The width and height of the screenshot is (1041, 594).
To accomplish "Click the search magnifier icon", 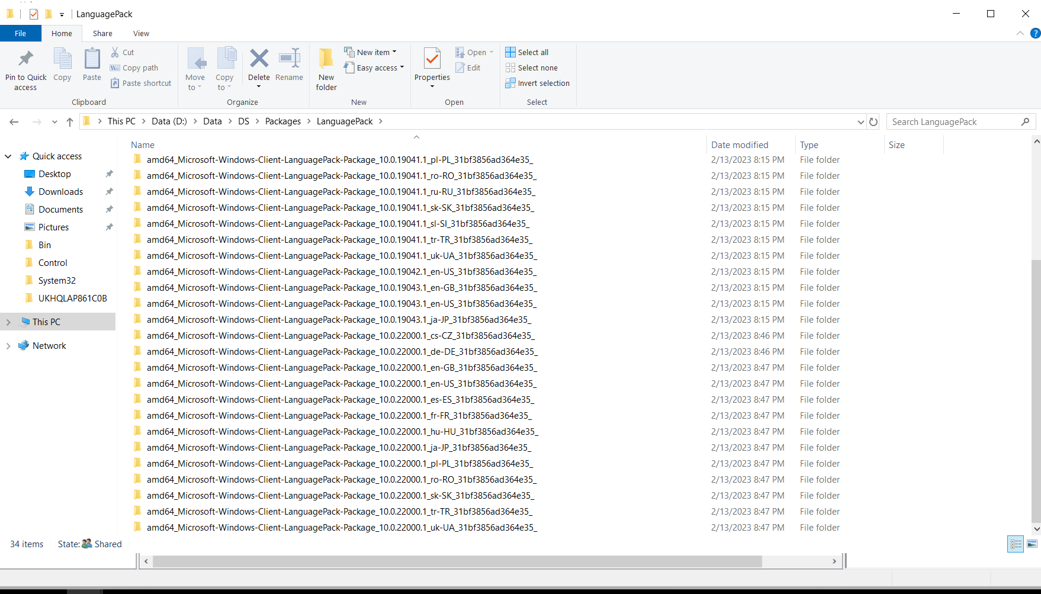I will (x=1026, y=121).
